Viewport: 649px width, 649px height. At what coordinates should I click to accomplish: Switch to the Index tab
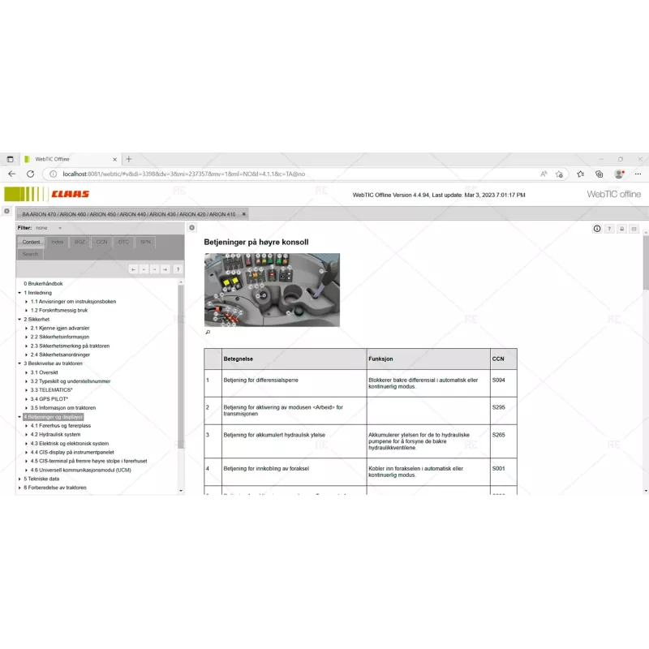tap(59, 242)
